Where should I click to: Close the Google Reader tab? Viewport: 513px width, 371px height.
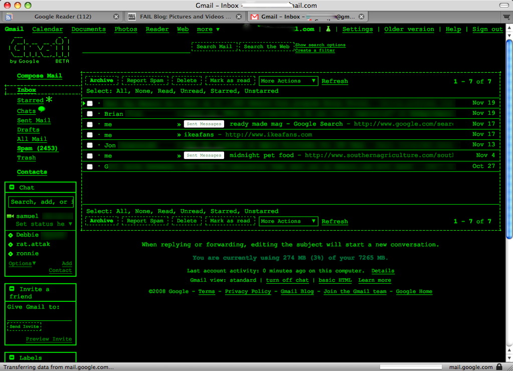pyautogui.click(x=116, y=17)
